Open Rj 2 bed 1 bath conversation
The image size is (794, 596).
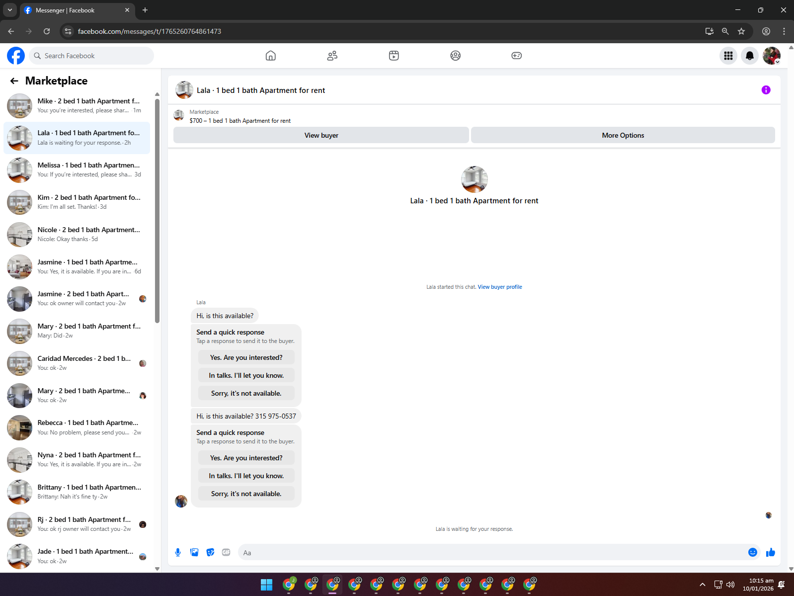tap(77, 524)
